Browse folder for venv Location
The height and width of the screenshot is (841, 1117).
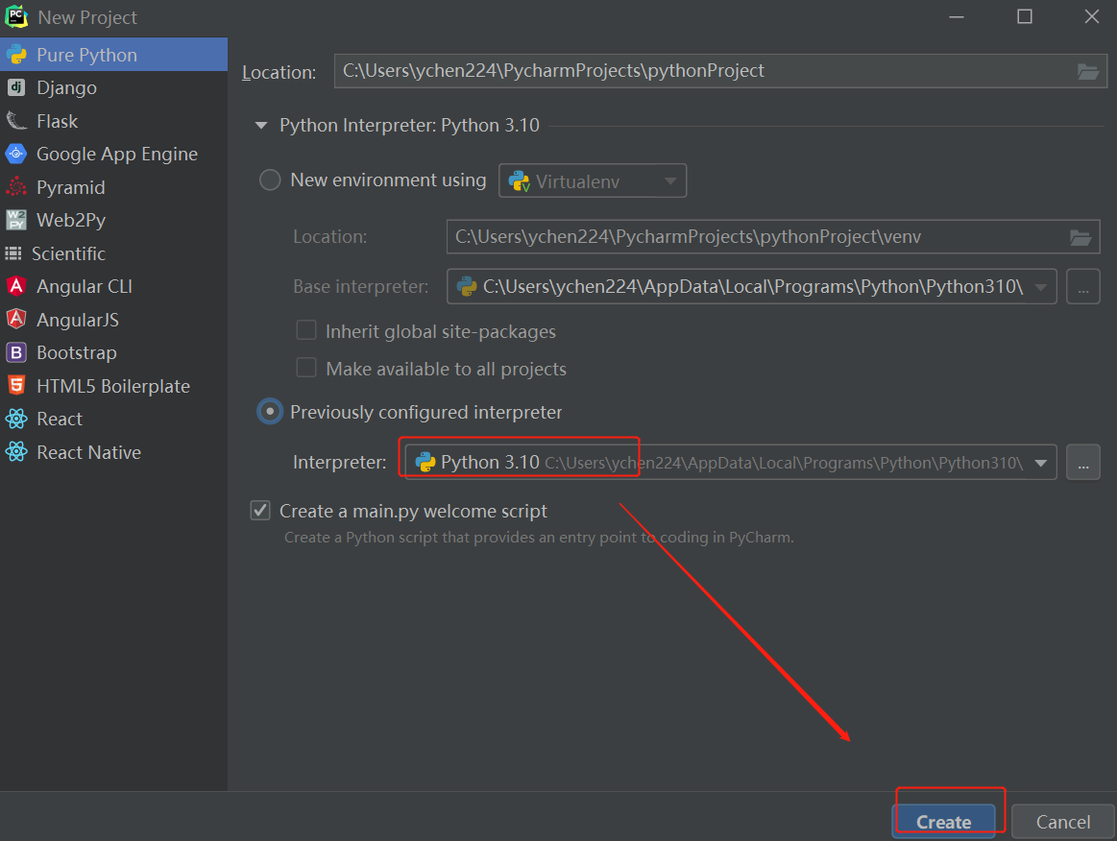(1080, 237)
